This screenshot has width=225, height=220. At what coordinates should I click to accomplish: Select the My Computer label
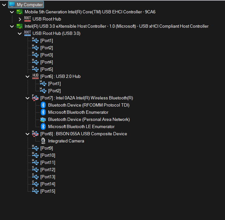[x=30, y=5]
